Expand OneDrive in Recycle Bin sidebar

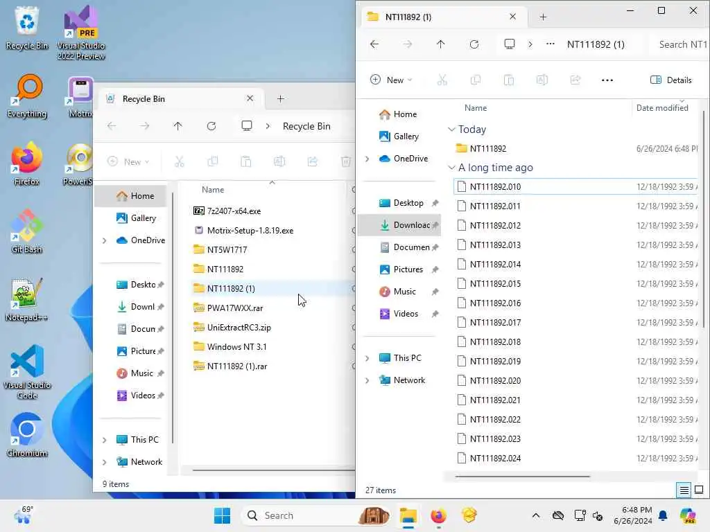click(105, 240)
